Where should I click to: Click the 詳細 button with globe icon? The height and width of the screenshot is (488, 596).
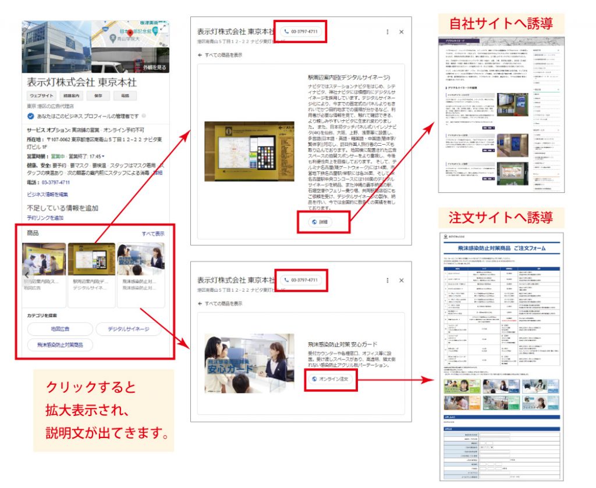tap(320, 221)
